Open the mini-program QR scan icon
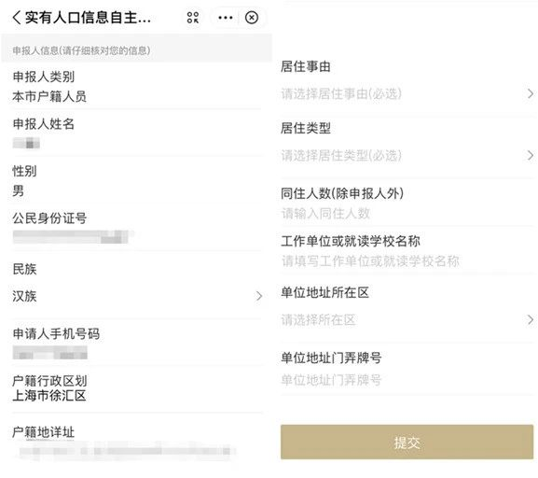 point(193,18)
